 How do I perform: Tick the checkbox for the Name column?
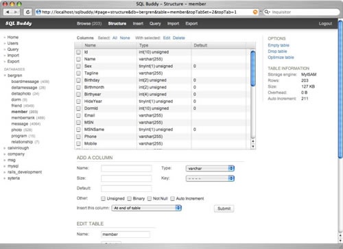click(78, 59)
